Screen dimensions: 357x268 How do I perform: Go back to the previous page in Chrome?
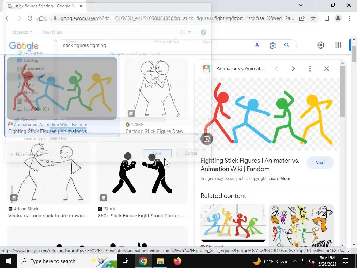pyautogui.click(x=8, y=18)
